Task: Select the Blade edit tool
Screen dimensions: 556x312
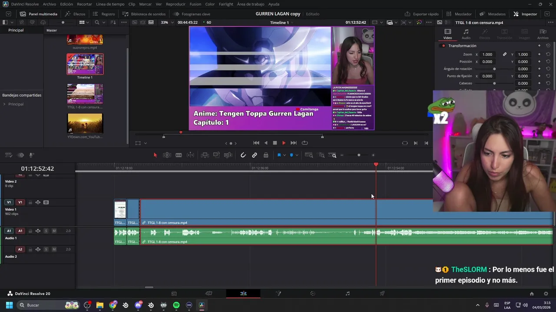Action: tap(179, 155)
